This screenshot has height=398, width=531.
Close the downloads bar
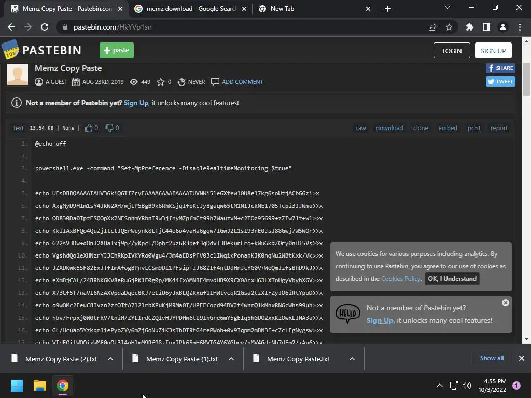(x=522, y=358)
